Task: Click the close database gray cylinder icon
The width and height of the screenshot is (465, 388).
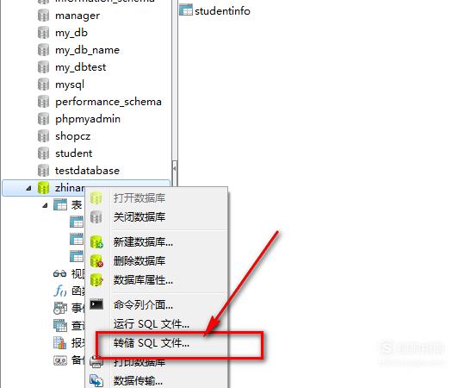Action: coord(96,217)
